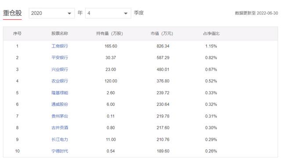The height and width of the screenshot is (161, 281).
Task: Click the holding value 6.00
Action: (111, 104)
